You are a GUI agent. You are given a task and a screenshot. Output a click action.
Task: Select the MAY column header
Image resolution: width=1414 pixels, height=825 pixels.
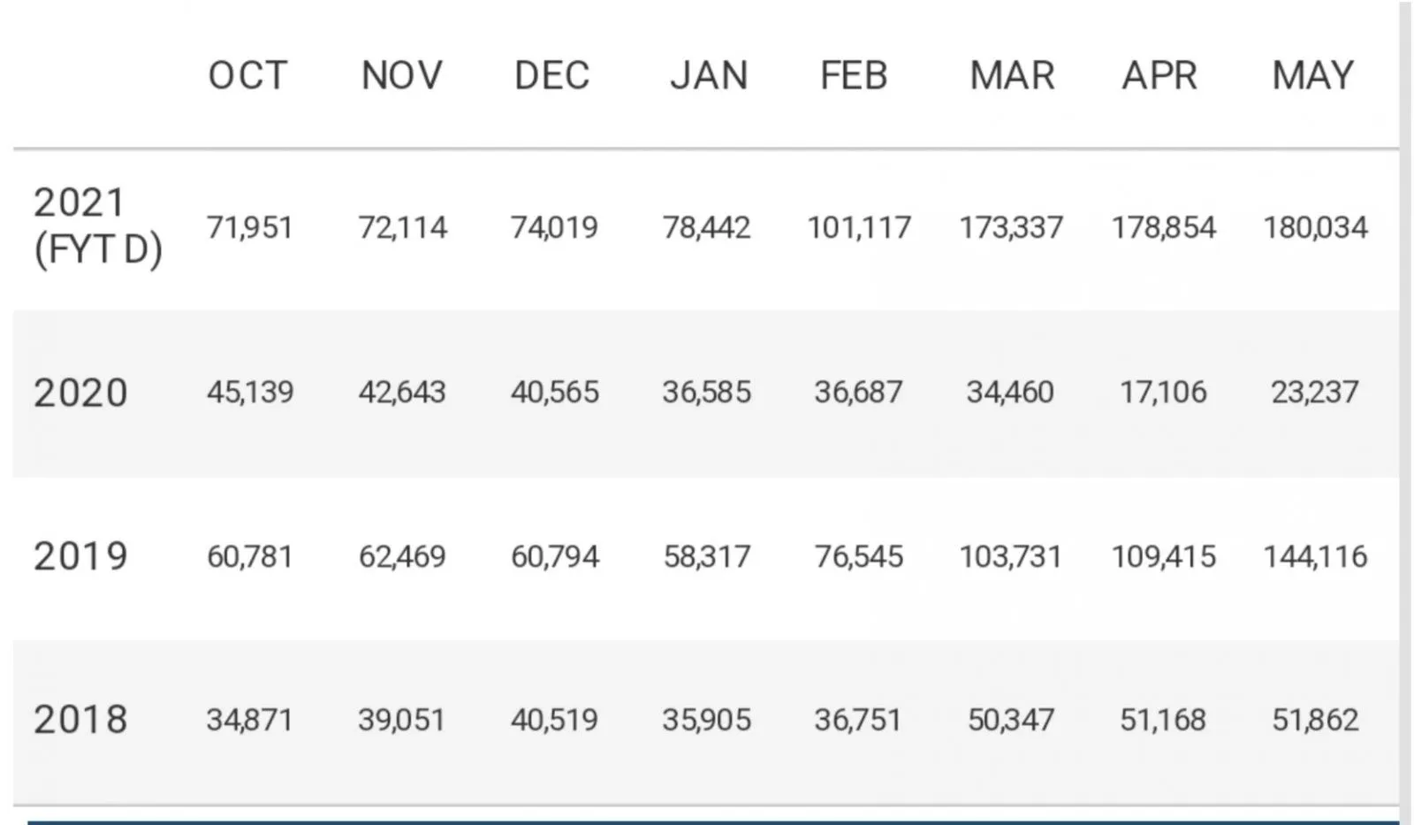tap(1312, 76)
